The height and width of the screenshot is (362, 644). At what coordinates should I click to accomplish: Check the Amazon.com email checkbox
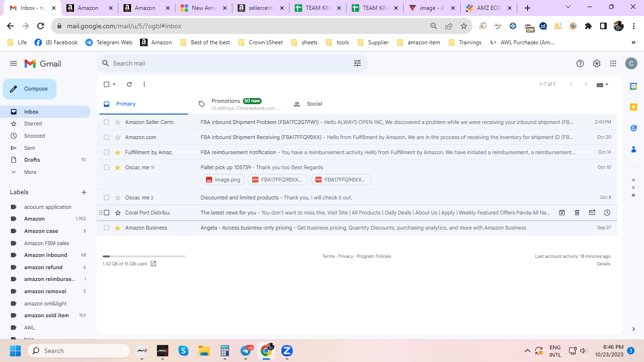107,137
